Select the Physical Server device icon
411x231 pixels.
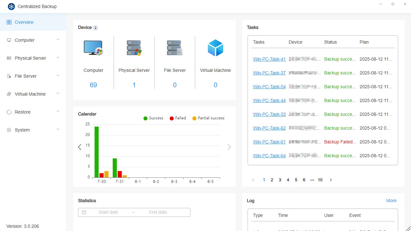tap(134, 48)
